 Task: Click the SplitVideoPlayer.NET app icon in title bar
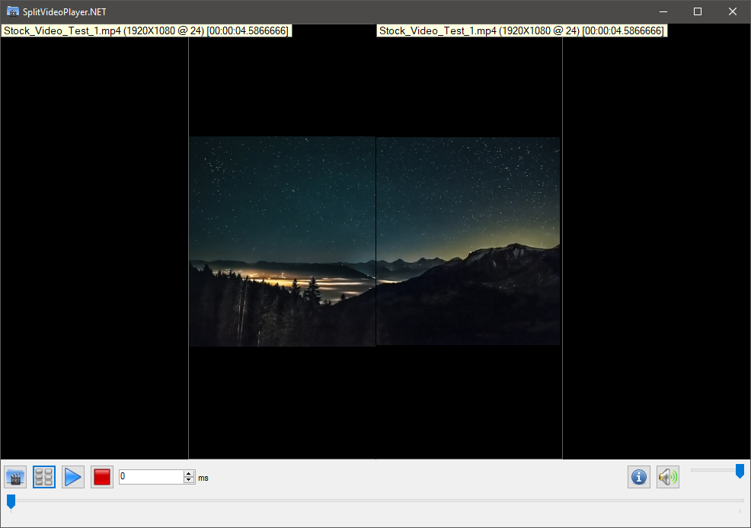click(12, 11)
